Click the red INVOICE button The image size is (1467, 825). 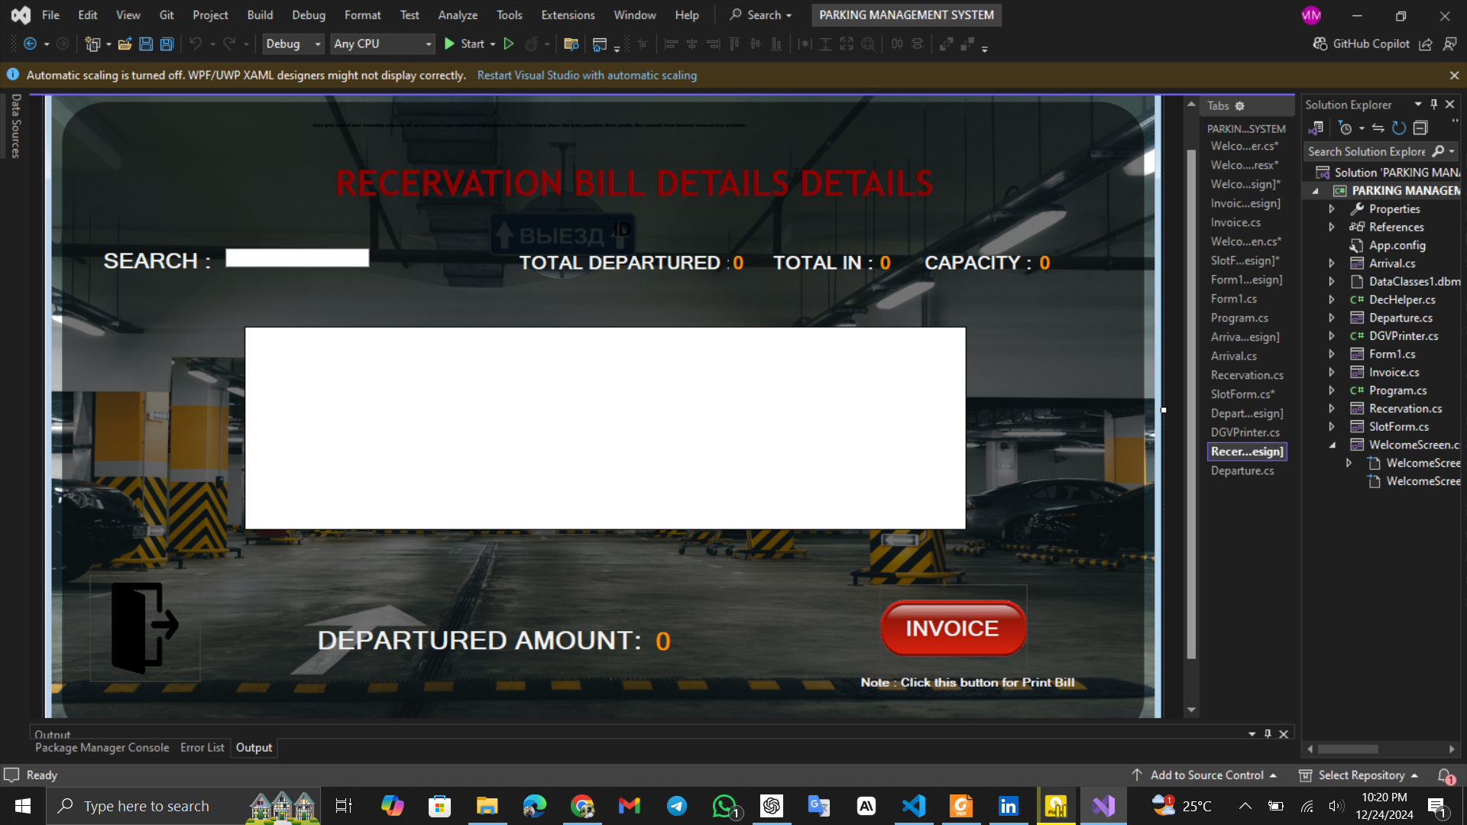pyautogui.click(x=952, y=628)
